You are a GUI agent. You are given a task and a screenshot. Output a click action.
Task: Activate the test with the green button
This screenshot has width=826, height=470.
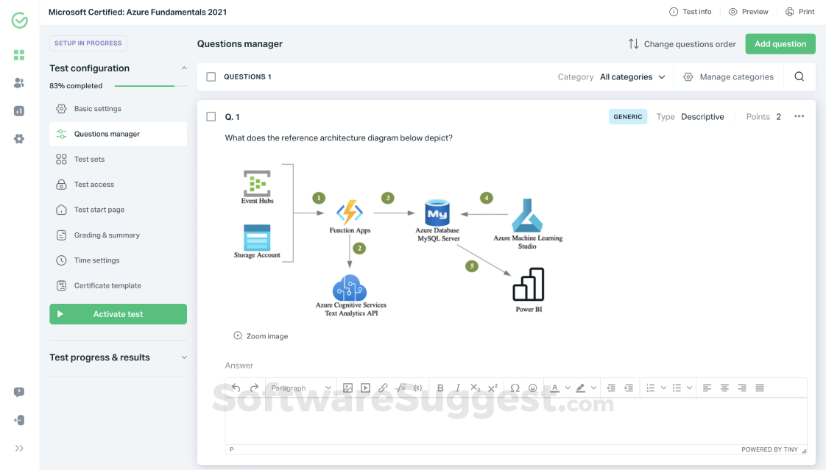coord(118,313)
